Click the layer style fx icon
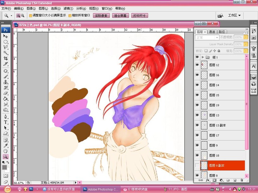 click(x=207, y=180)
